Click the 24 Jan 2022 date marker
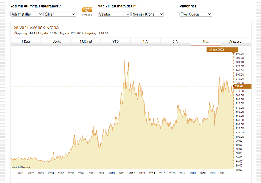The image size is (261, 183). [x=222, y=50]
